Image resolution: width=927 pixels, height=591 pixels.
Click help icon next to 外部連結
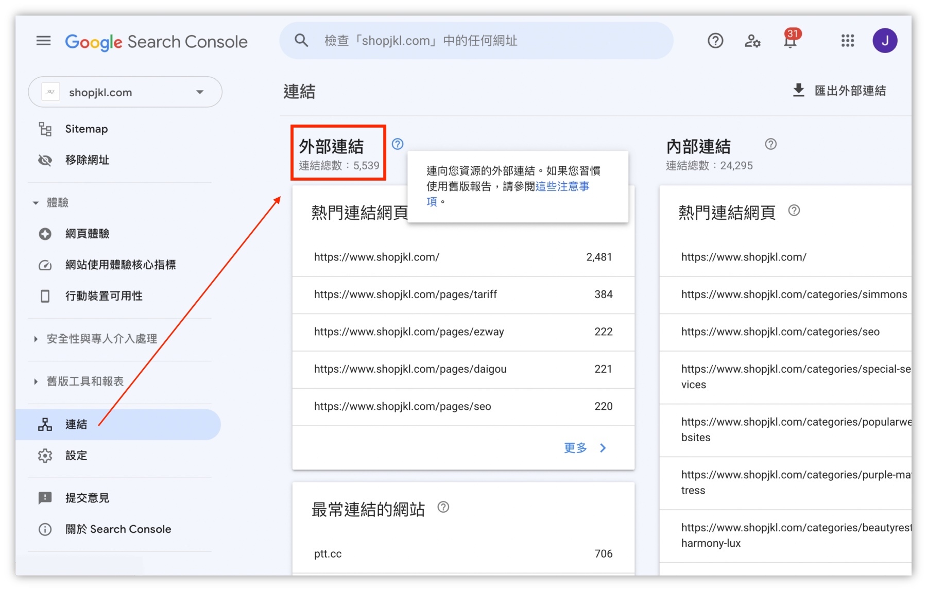coord(397,144)
